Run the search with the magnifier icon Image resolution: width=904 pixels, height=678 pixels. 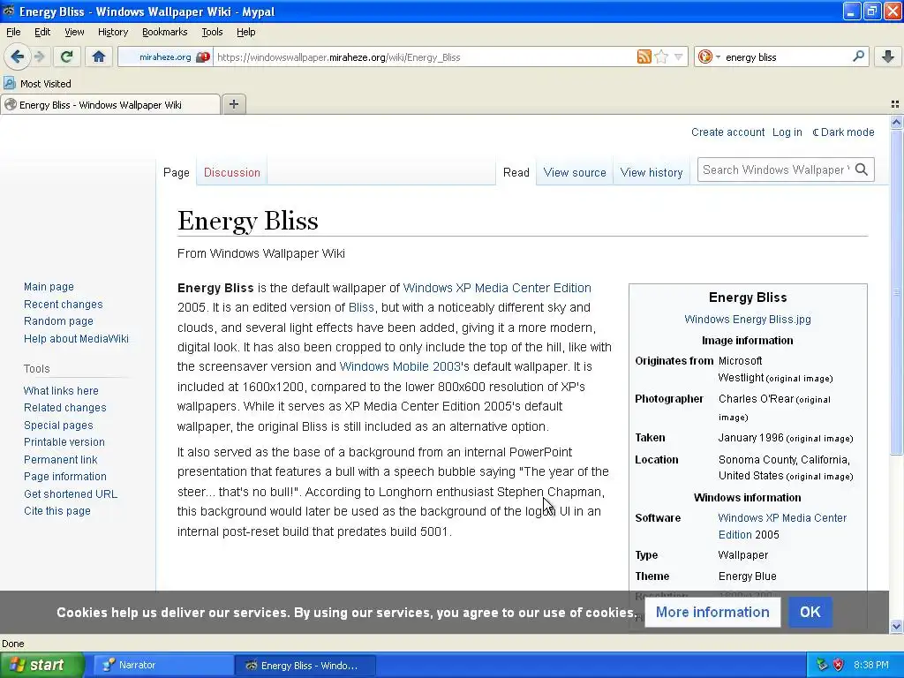[858, 56]
